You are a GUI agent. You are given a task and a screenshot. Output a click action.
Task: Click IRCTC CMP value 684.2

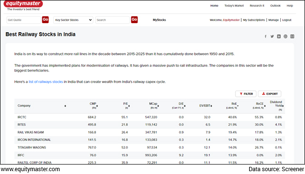click(92, 117)
